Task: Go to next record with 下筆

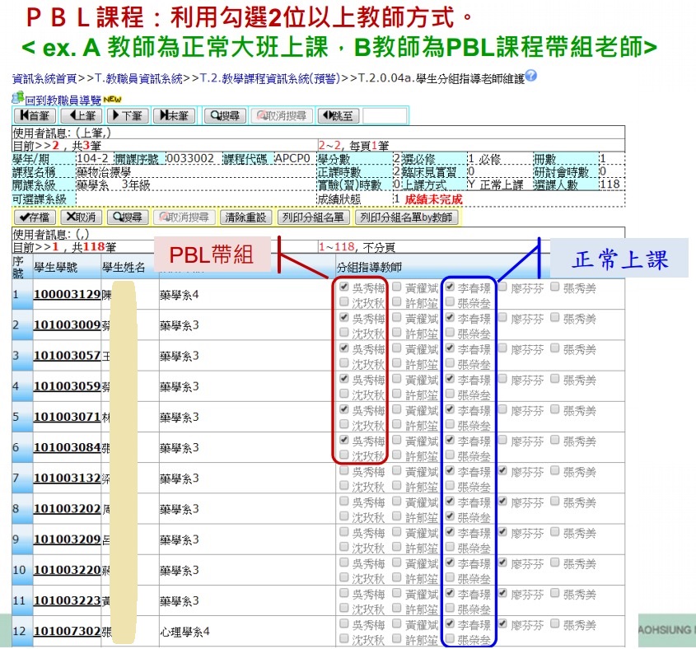Action: tap(128, 116)
